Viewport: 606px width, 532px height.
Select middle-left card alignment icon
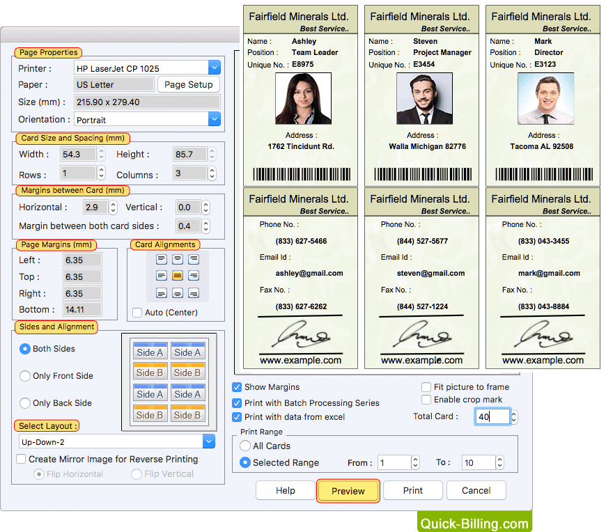coord(162,276)
